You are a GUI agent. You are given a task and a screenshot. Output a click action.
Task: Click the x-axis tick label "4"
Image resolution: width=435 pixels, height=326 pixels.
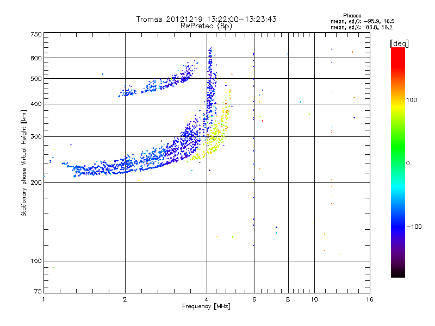pyautogui.click(x=207, y=299)
